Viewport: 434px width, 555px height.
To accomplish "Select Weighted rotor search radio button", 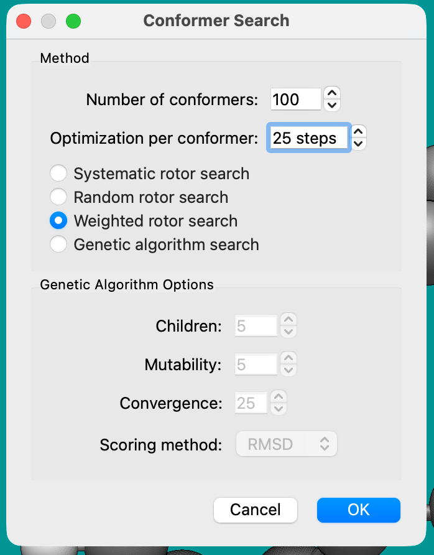I will tap(58, 221).
